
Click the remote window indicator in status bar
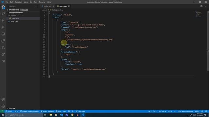[x=2, y=111]
